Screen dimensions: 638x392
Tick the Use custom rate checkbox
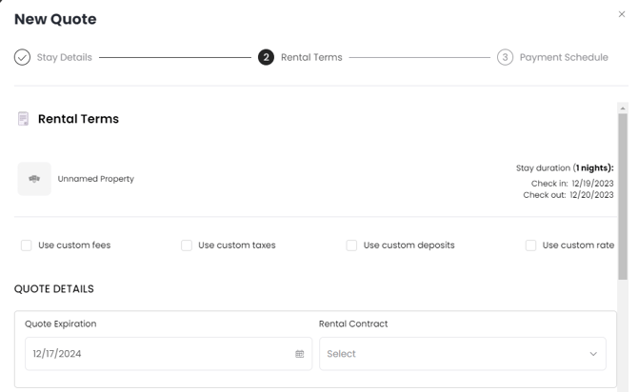click(x=530, y=245)
